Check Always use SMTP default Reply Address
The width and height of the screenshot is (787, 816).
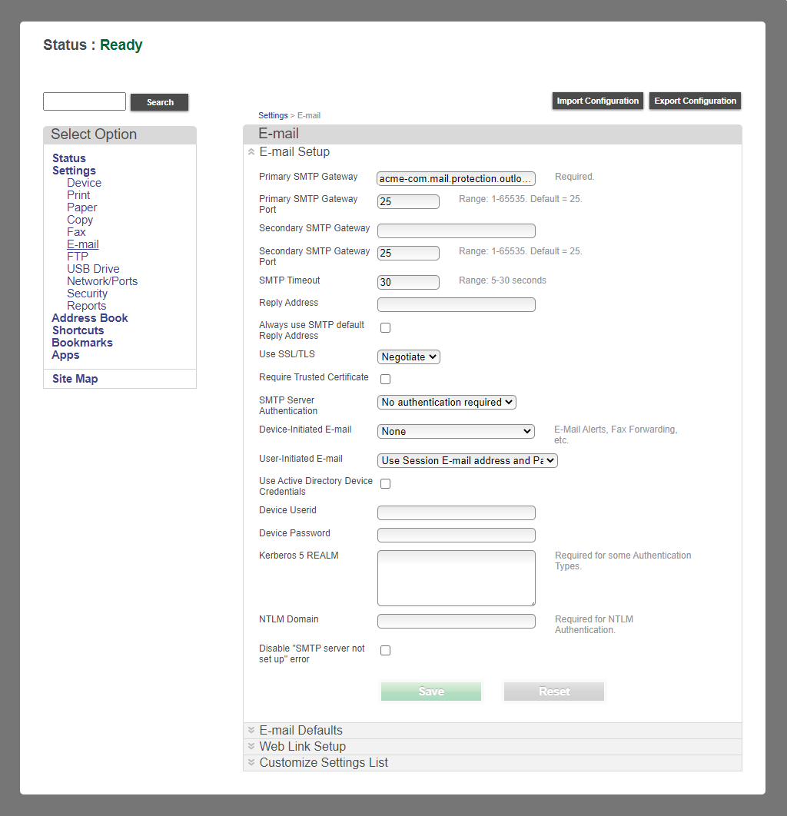pos(385,327)
